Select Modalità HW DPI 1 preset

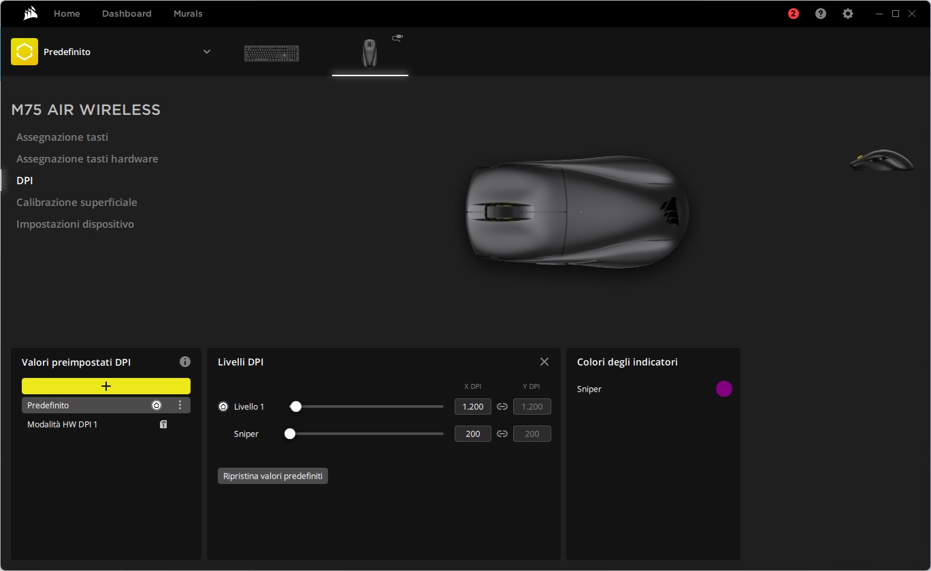[106, 424]
